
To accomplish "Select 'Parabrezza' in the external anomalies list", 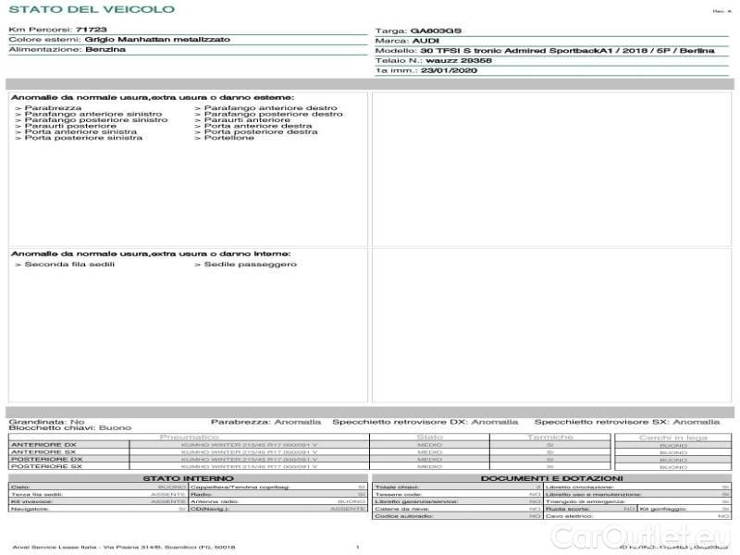I will click(53, 107).
